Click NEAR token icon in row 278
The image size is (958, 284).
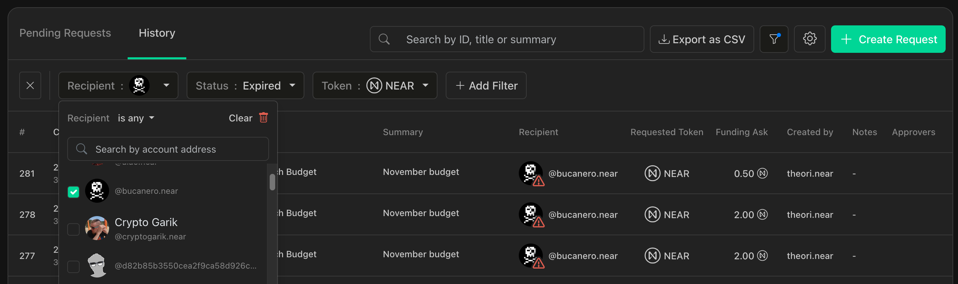652,214
